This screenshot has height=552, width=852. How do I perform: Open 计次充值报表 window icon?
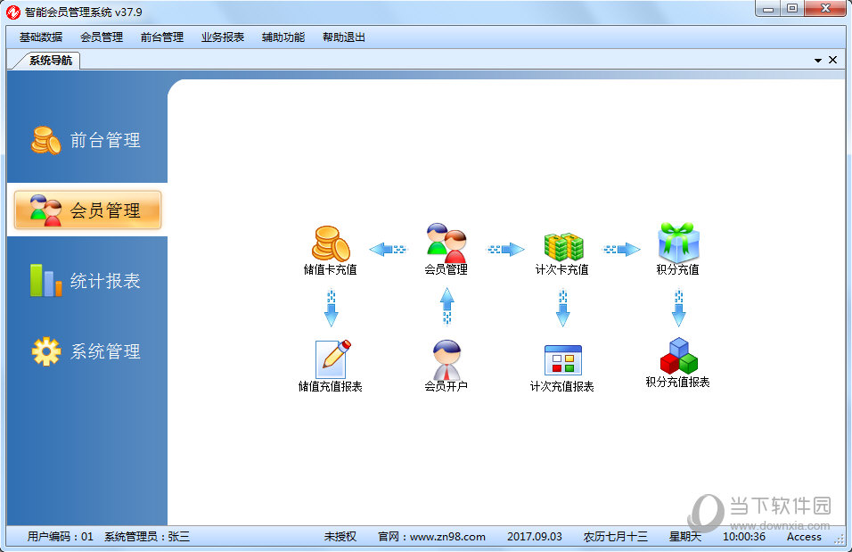pos(563,360)
